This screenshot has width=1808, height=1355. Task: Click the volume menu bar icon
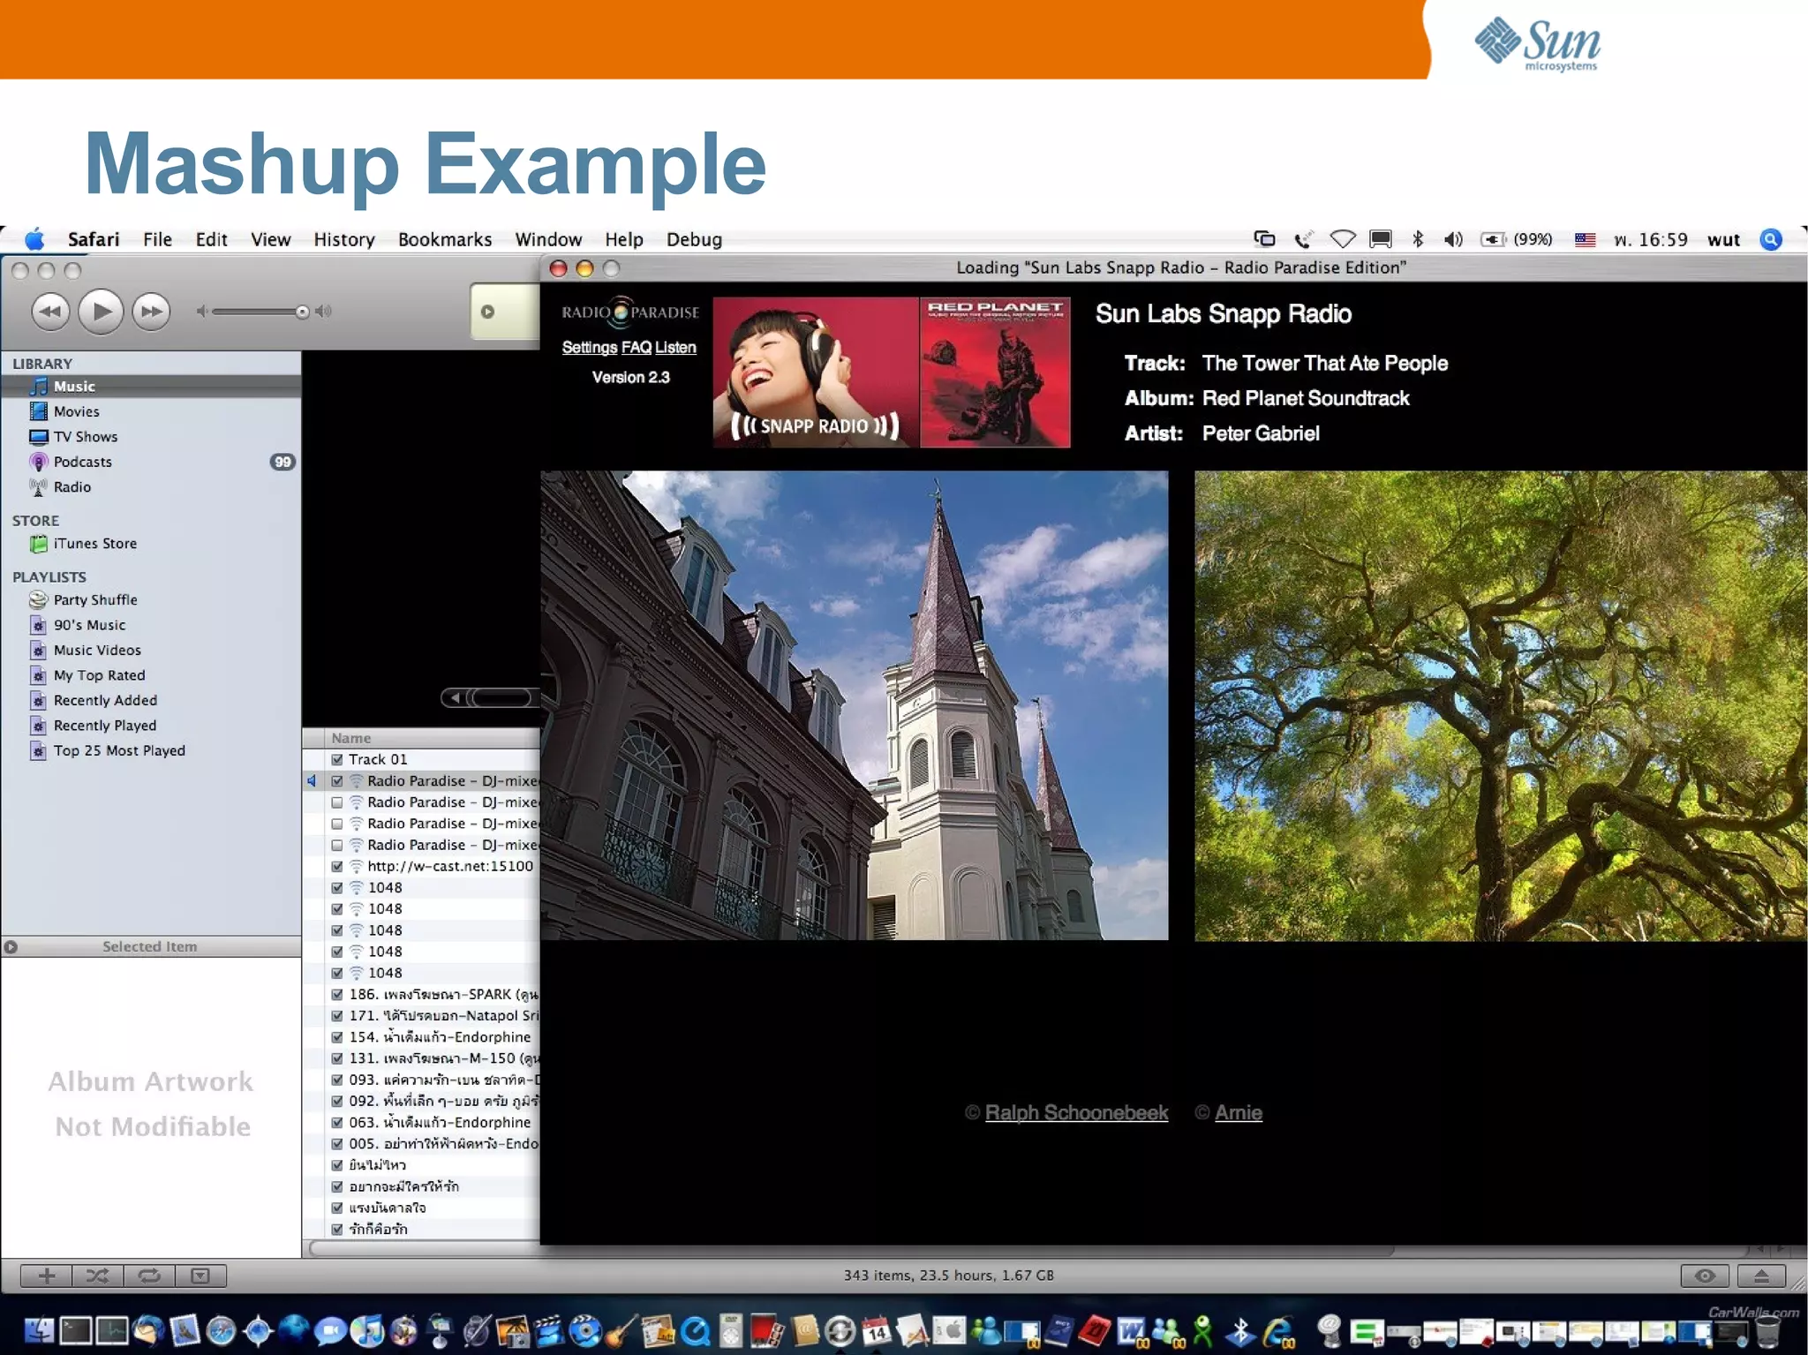tap(1453, 239)
